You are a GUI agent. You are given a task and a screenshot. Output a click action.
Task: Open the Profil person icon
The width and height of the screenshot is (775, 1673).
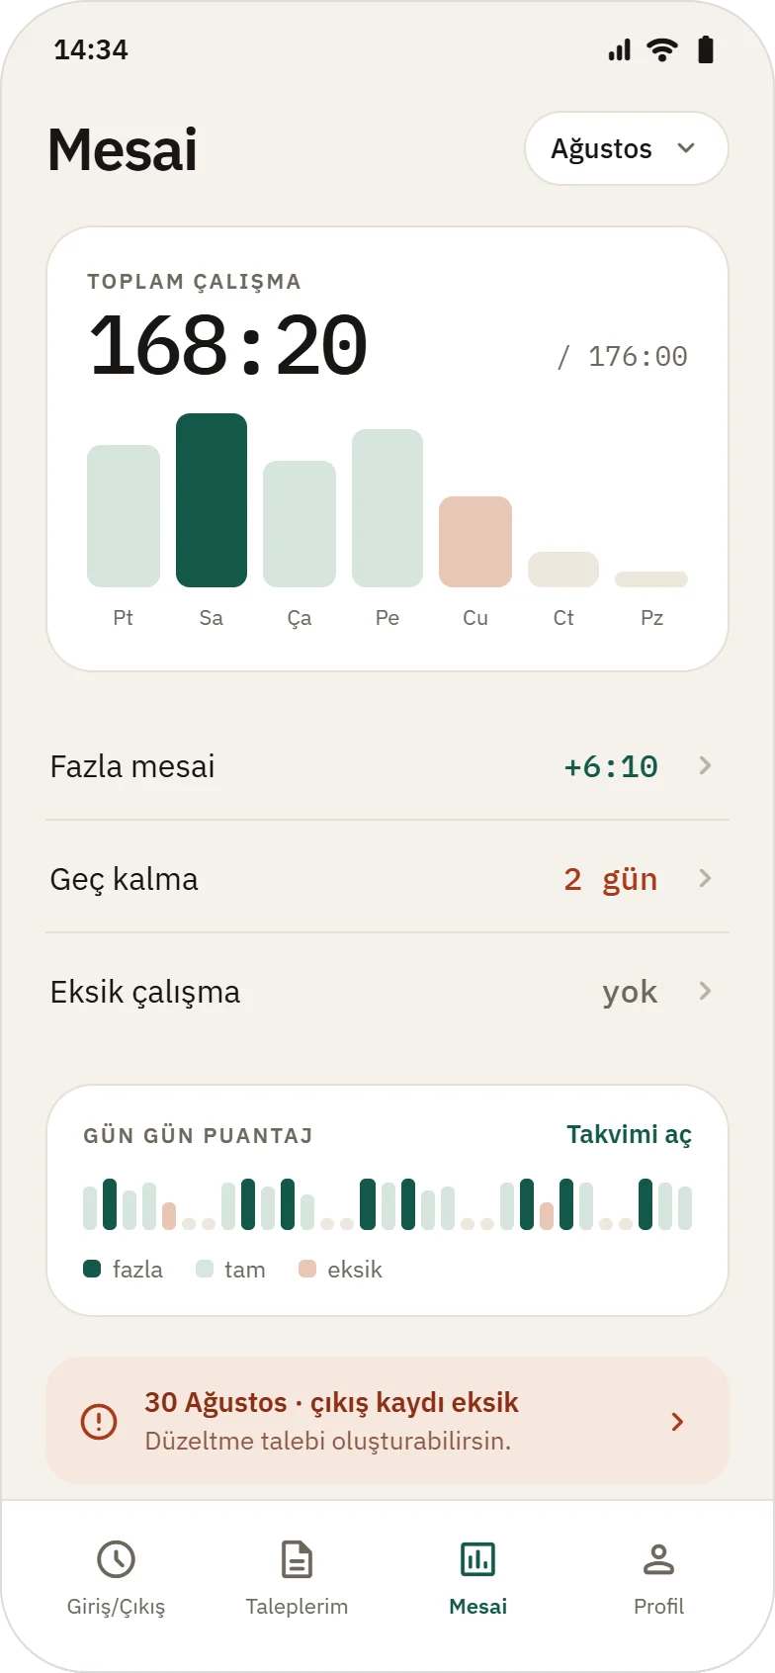point(658,1559)
